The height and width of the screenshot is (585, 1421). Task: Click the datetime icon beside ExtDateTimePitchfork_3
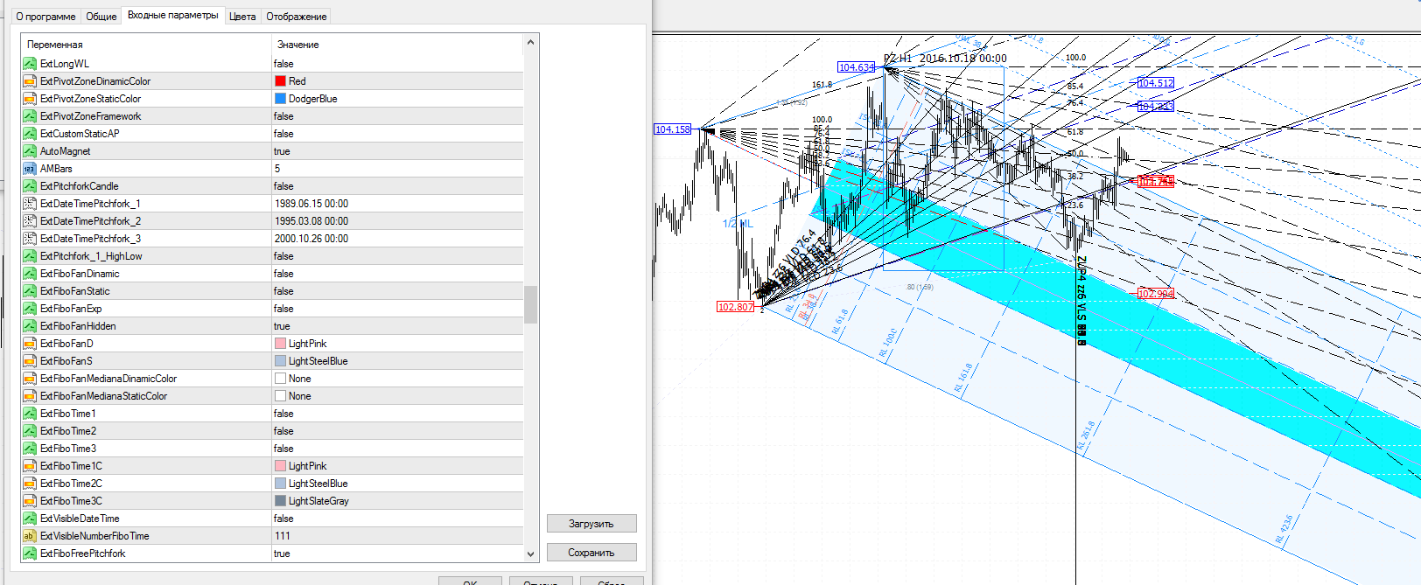click(30, 239)
